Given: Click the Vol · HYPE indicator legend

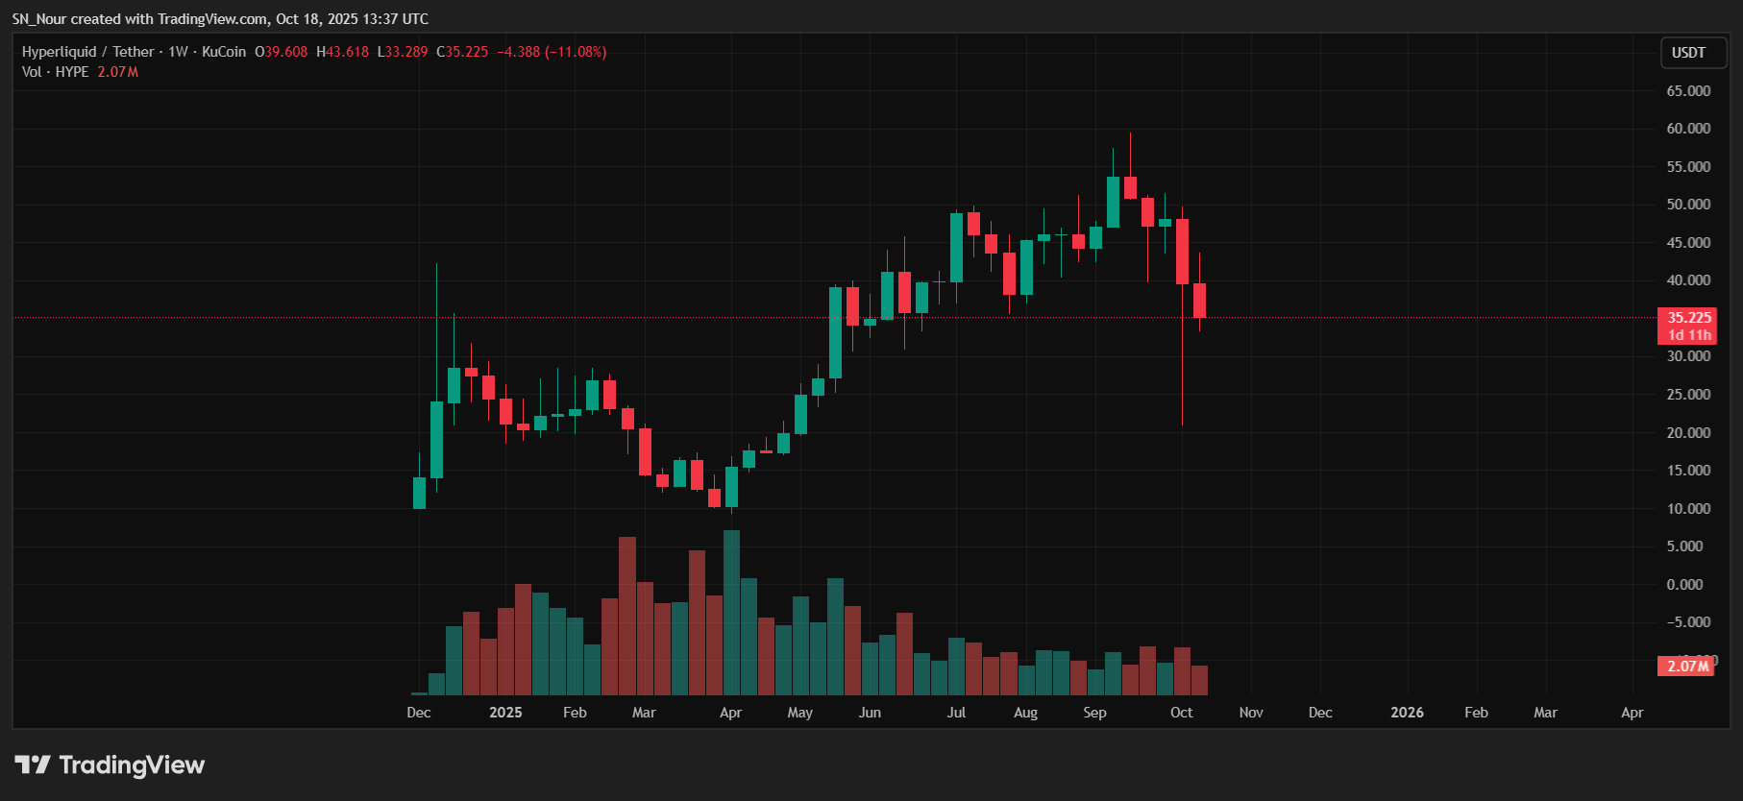Looking at the screenshot, I should 55,72.
